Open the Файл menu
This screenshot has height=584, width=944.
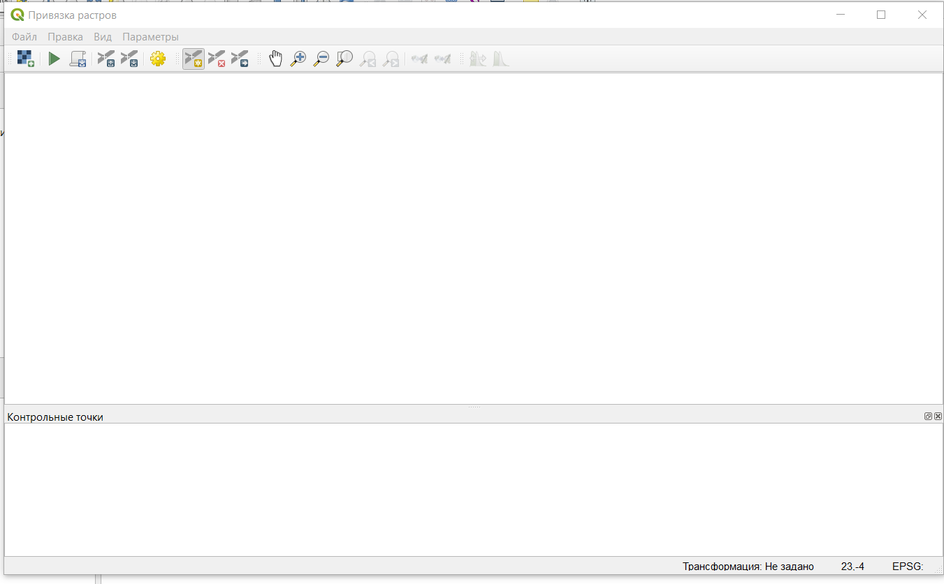tap(24, 37)
